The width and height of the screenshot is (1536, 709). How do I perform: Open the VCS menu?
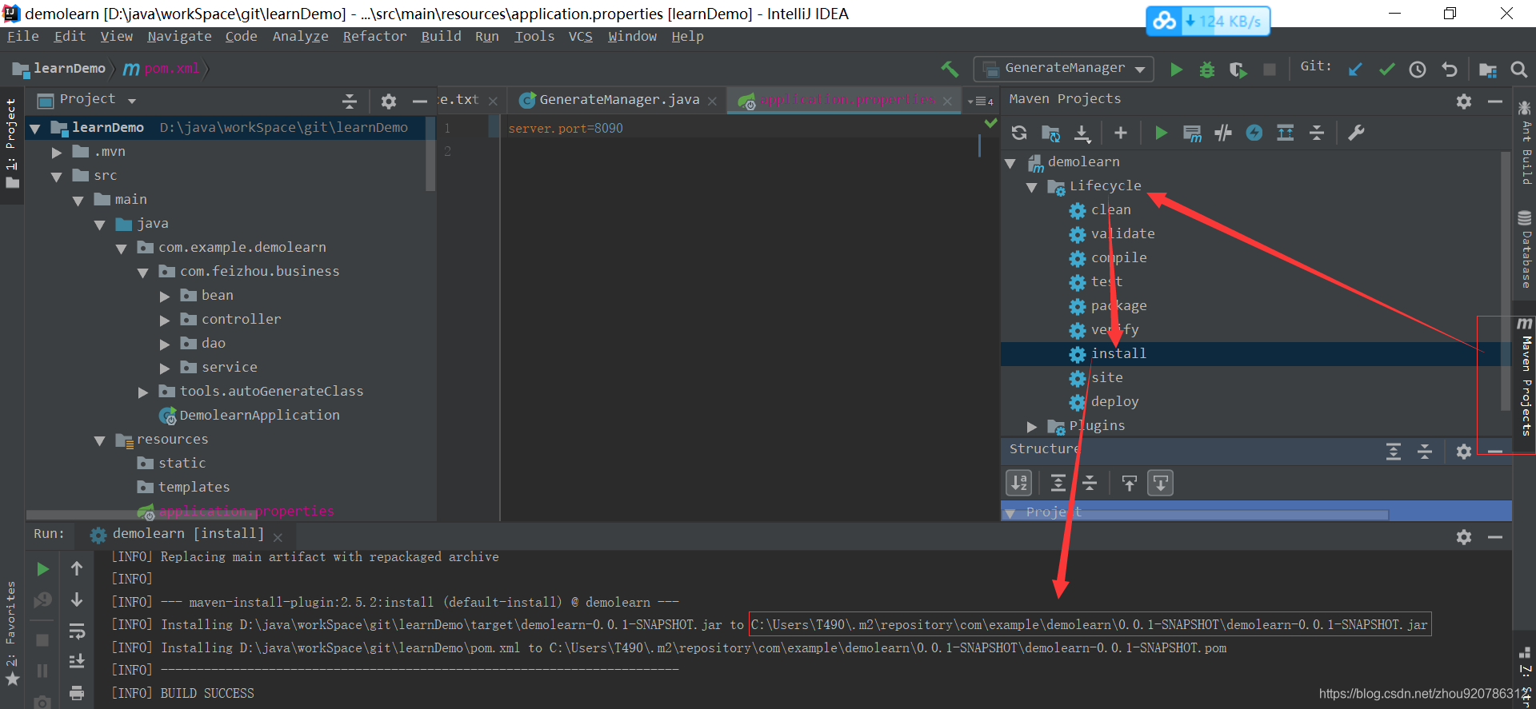(581, 36)
